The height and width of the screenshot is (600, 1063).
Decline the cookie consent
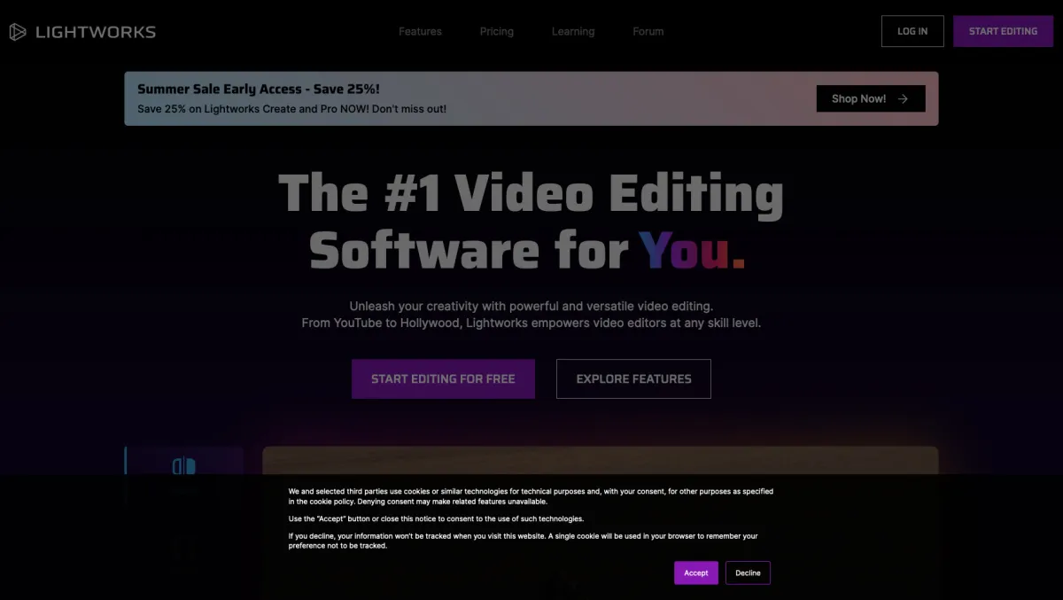748,573
